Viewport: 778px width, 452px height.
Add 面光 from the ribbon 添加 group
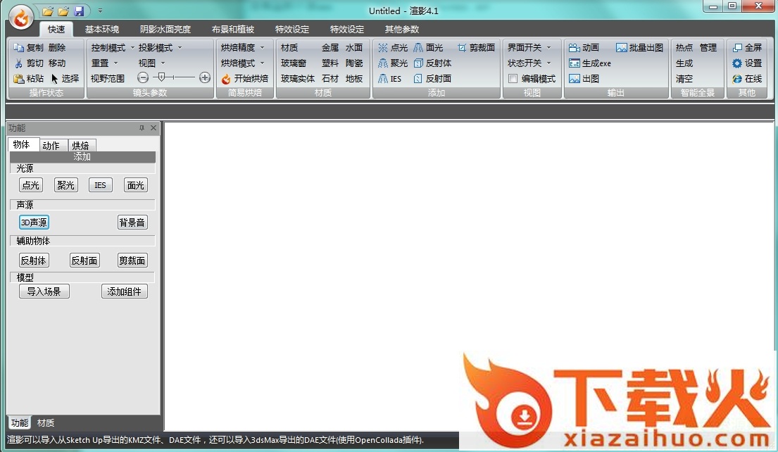[428, 48]
